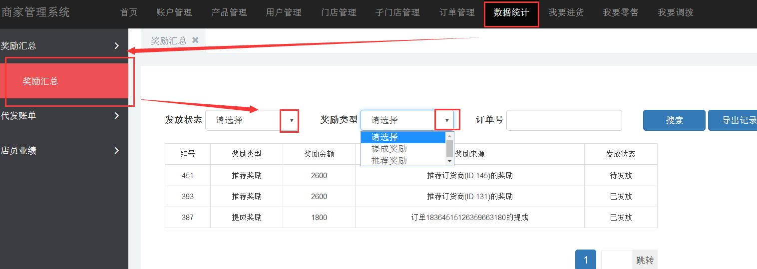Expand the 代发账单 sidebar chevron

point(117,116)
